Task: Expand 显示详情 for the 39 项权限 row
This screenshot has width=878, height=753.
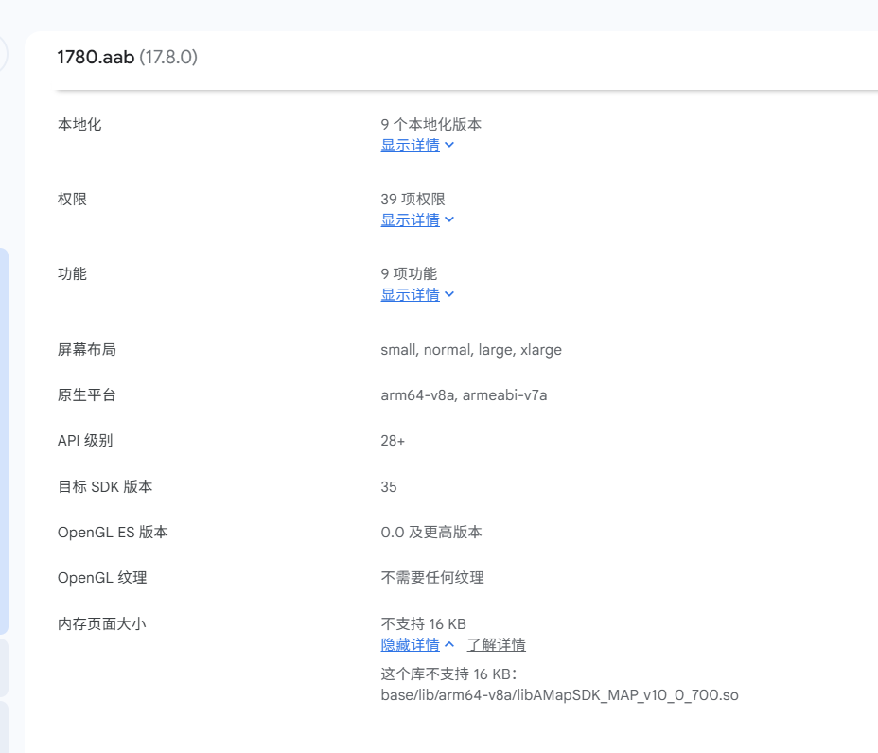Action: [412, 219]
